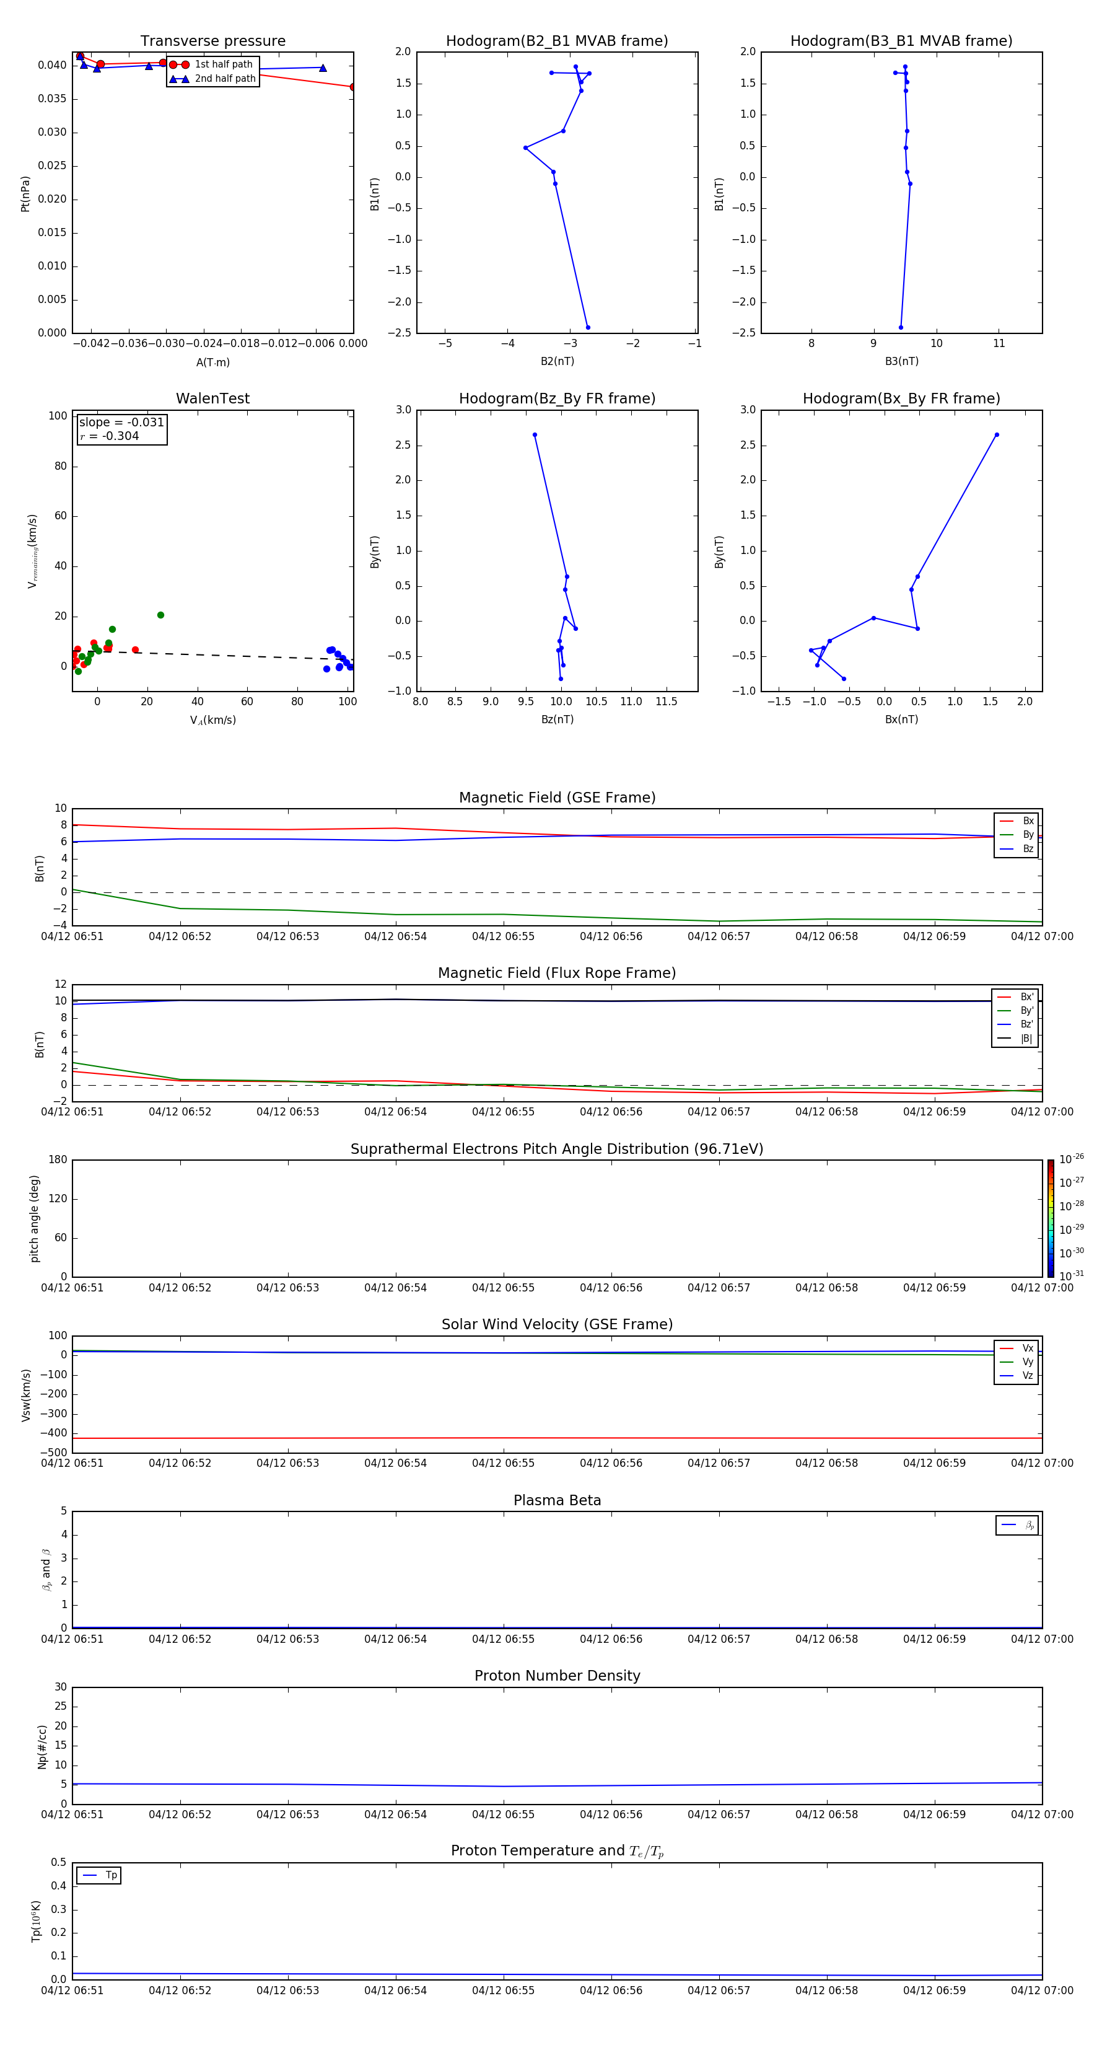Click the Bx entry in GSE field legend
The height and width of the screenshot is (2045, 1115).
(1017, 821)
